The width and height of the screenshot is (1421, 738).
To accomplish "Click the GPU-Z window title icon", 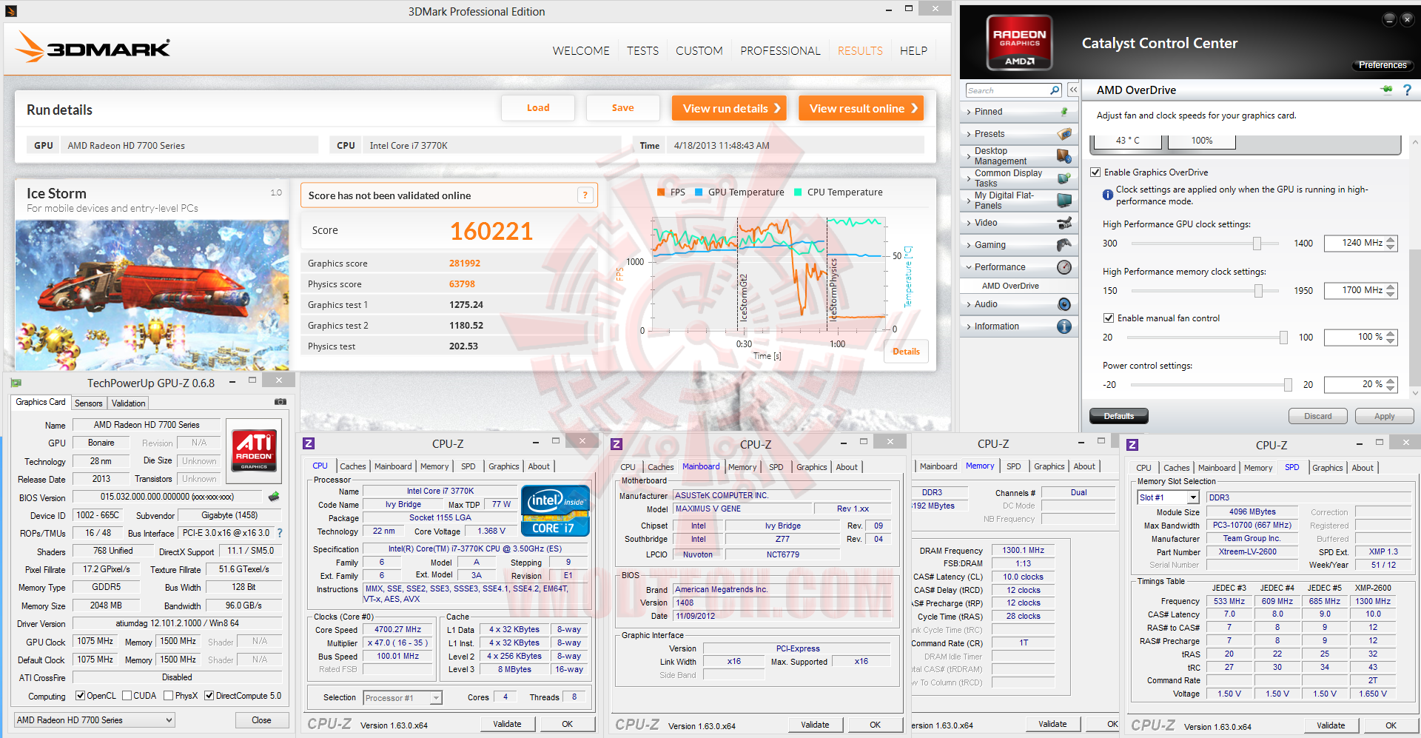I will 16,383.
